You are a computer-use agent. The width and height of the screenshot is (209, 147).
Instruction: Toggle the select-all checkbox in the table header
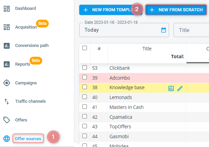[85, 48]
